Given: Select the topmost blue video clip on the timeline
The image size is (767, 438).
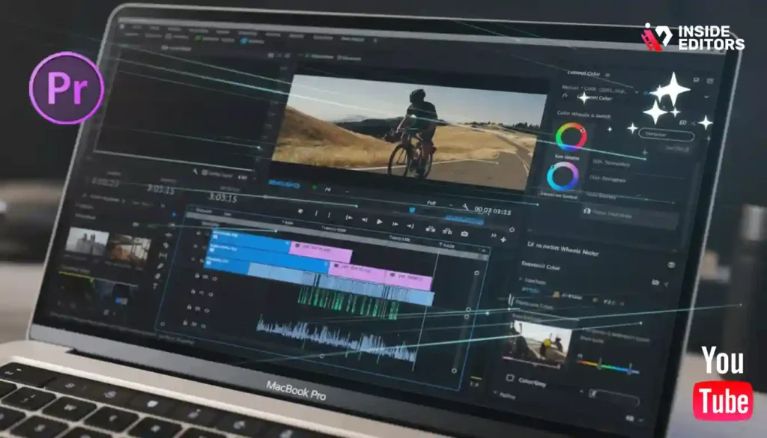Looking at the screenshot, I should 250,240.
